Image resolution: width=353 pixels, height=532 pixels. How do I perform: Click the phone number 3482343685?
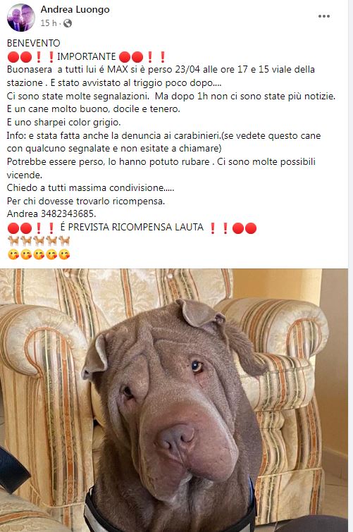coord(68,214)
